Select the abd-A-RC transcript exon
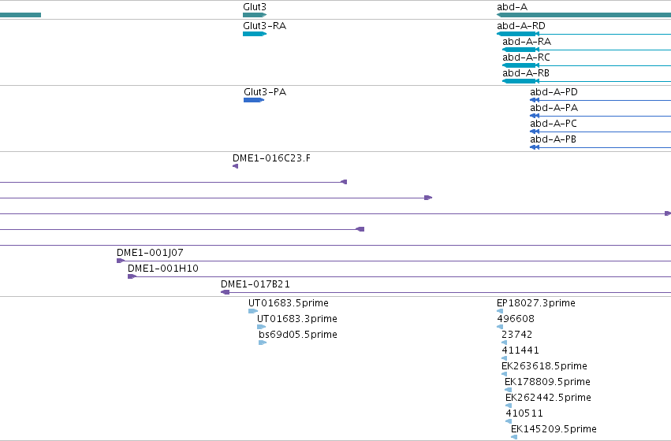The height and width of the screenshot is (441, 671). (x=519, y=65)
